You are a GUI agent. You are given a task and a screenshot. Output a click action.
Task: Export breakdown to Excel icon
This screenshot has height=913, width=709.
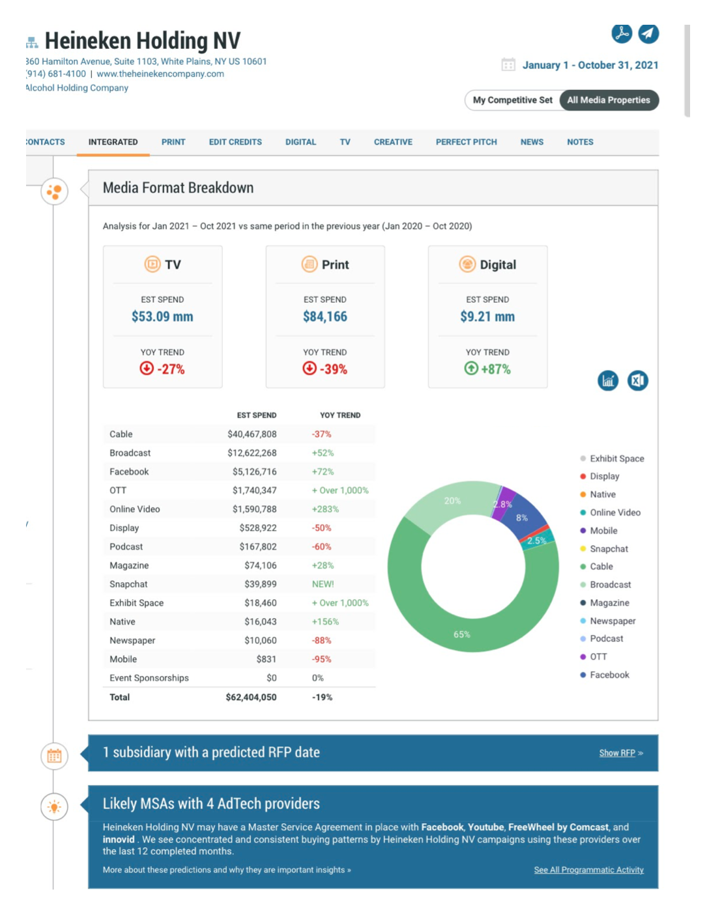638,381
